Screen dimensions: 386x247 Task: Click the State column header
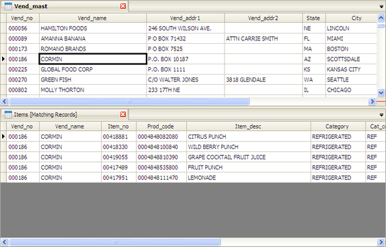tap(314, 18)
